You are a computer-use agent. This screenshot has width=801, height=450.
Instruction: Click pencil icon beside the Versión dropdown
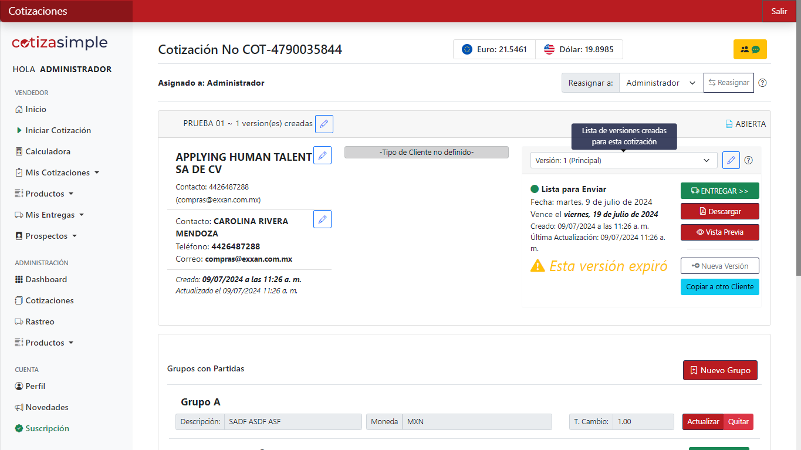point(731,160)
